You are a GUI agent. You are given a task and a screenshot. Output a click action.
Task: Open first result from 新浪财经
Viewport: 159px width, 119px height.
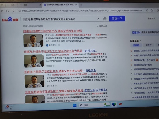click(52, 31)
